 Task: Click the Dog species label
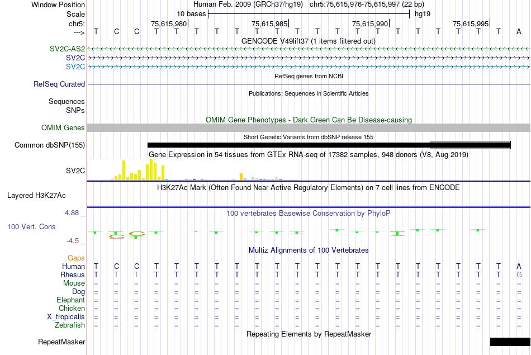click(x=78, y=292)
